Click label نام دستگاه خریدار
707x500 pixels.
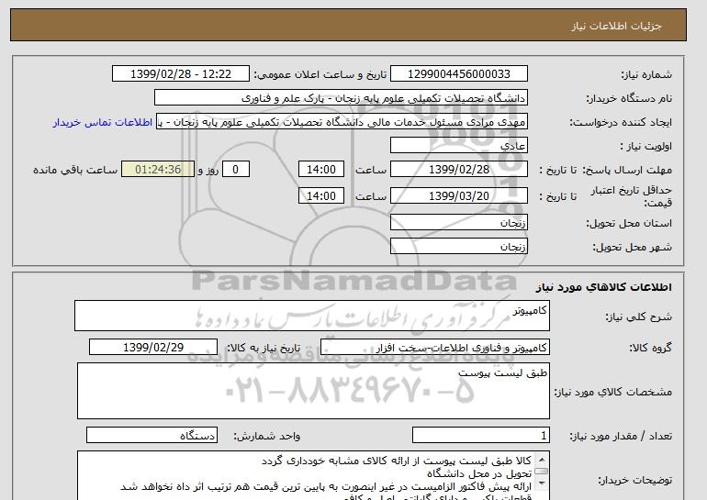click(x=629, y=99)
